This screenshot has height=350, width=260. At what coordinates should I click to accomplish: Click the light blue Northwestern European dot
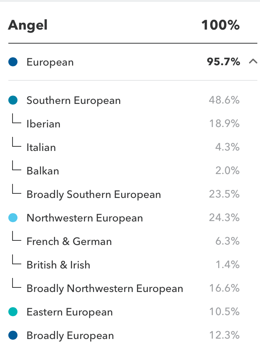(13, 218)
